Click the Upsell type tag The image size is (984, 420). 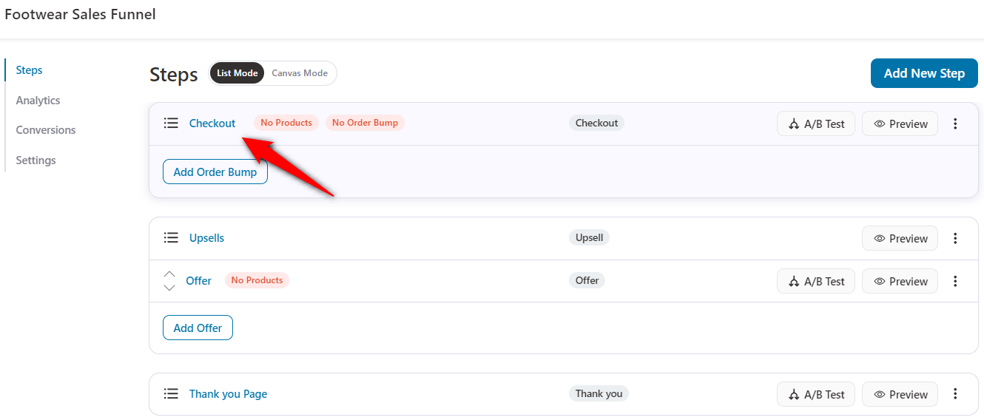click(x=590, y=237)
